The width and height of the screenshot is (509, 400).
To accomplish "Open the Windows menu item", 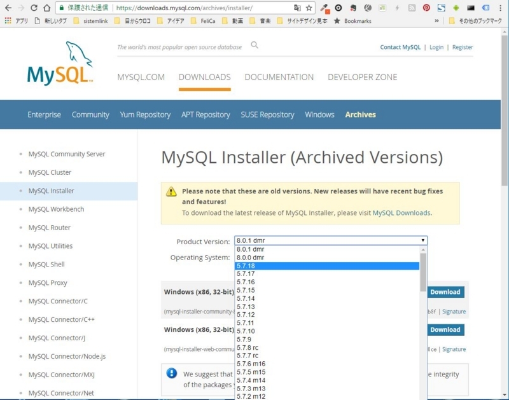I will point(319,114).
